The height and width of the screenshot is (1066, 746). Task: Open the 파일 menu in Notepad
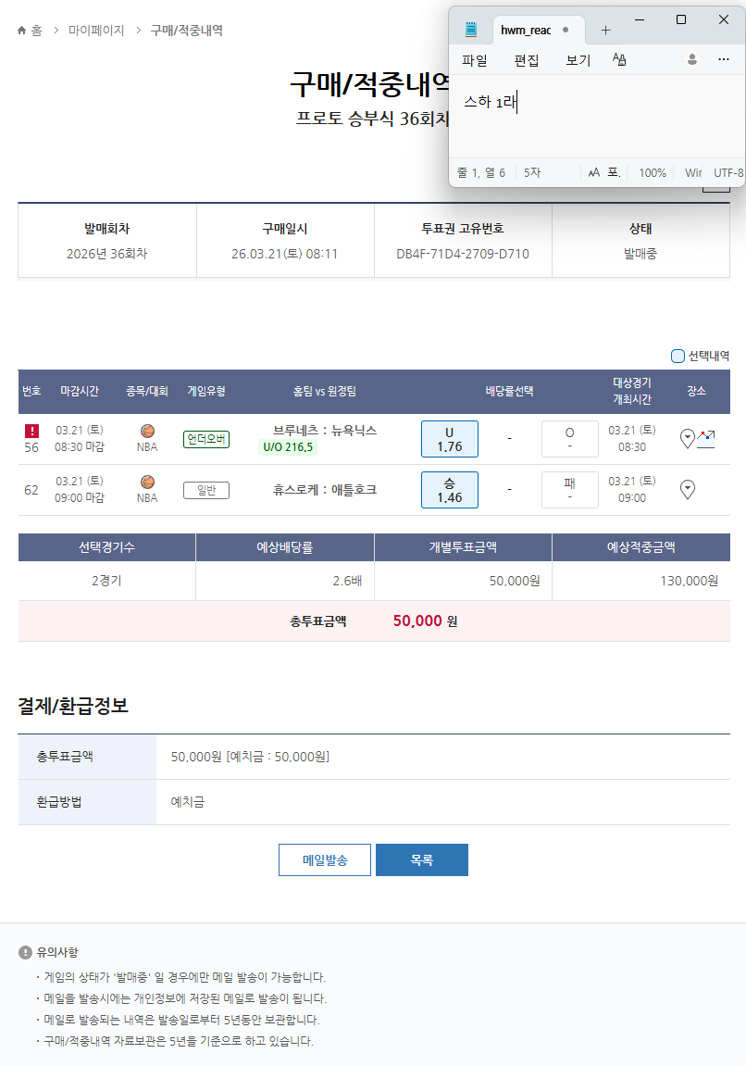(x=475, y=60)
